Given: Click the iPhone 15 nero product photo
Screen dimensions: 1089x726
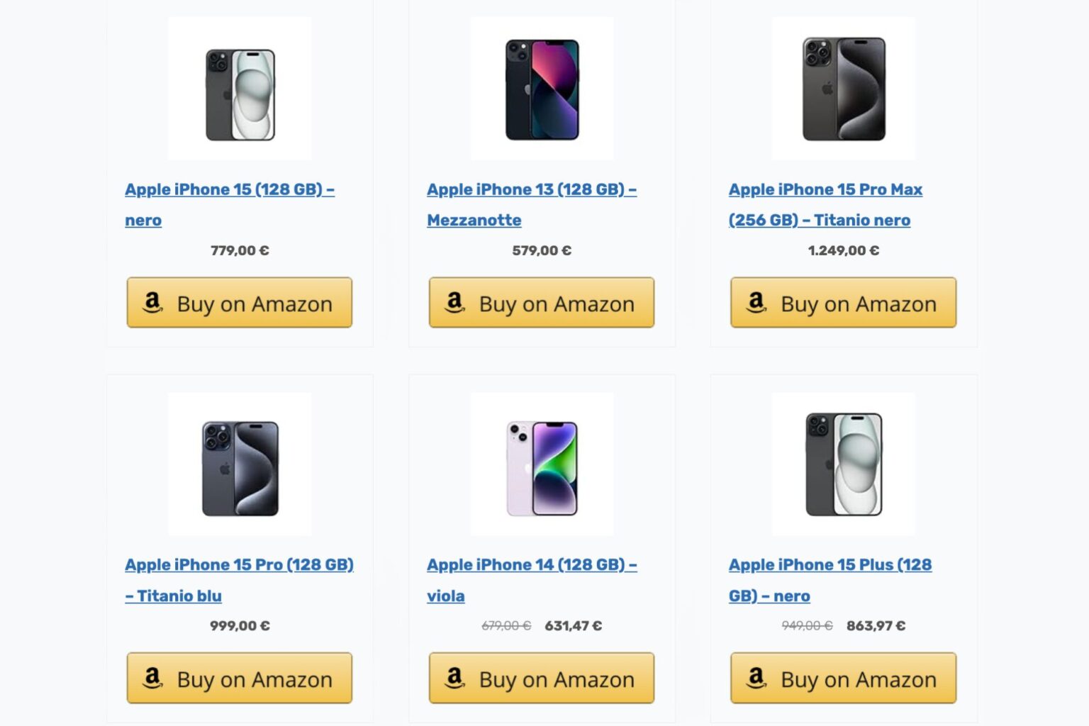Looking at the screenshot, I should tap(240, 87).
